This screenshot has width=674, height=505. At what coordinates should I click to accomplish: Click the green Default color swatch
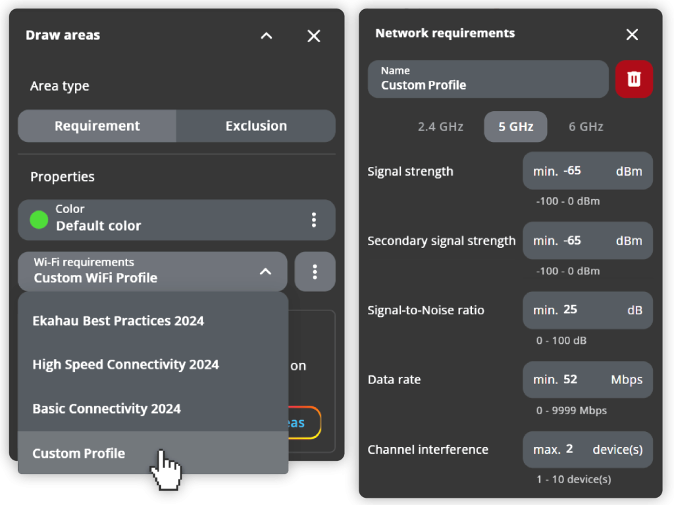coord(39,220)
